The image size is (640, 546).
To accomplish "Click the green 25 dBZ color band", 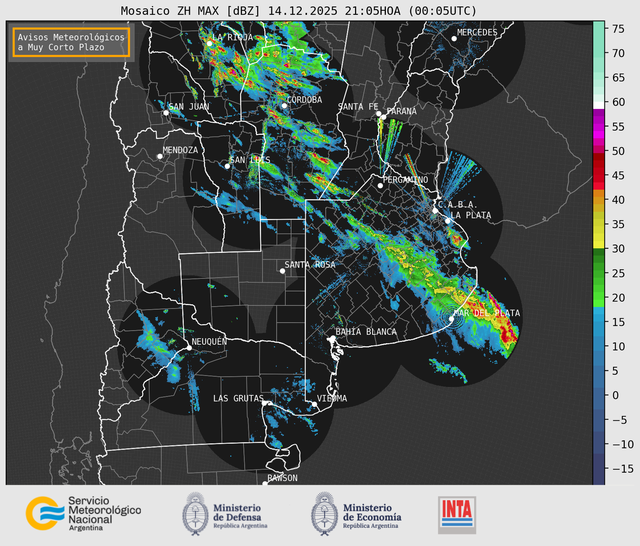I will click(599, 273).
